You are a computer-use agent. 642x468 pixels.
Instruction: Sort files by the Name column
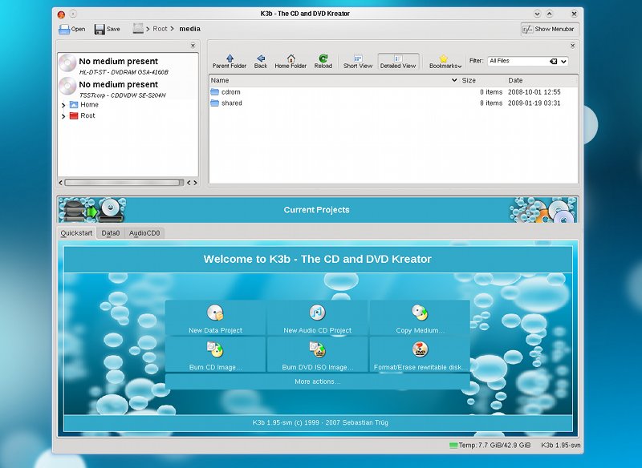coord(334,80)
